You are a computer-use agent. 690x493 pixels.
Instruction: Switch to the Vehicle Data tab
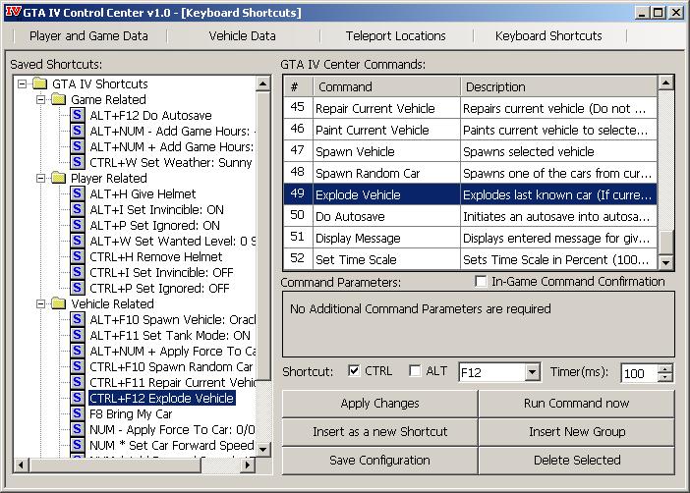242,35
